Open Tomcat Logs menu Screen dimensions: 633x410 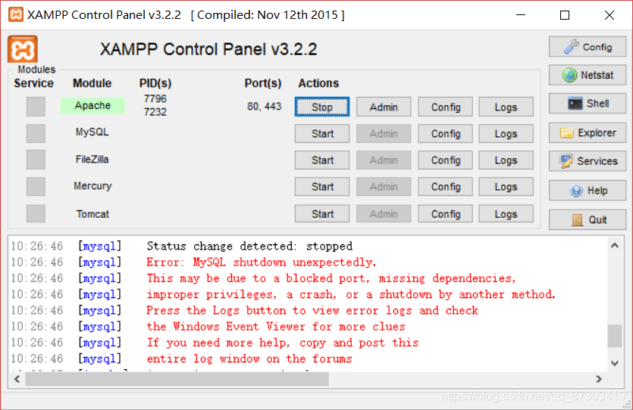pyautogui.click(x=506, y=214)
